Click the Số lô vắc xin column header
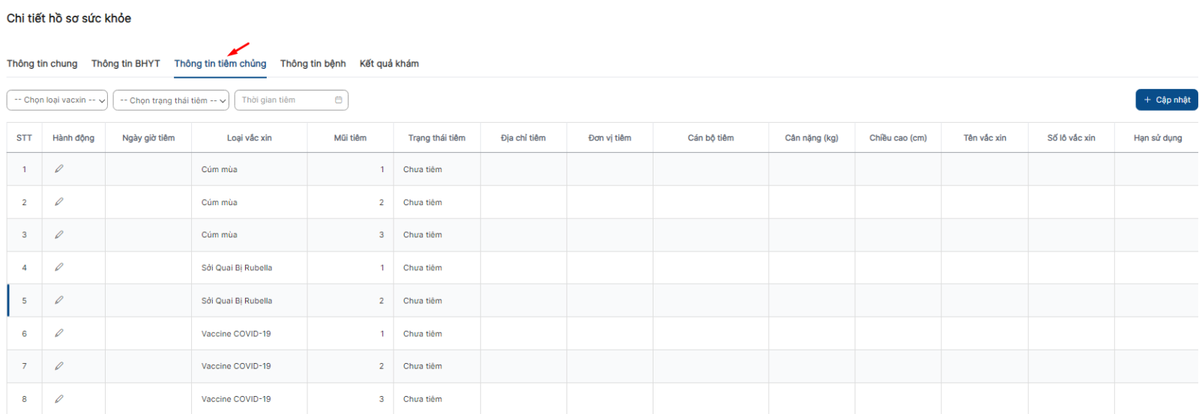Screen dimensions: 1199x414 pyautogui.click(x=1071, y=138)
